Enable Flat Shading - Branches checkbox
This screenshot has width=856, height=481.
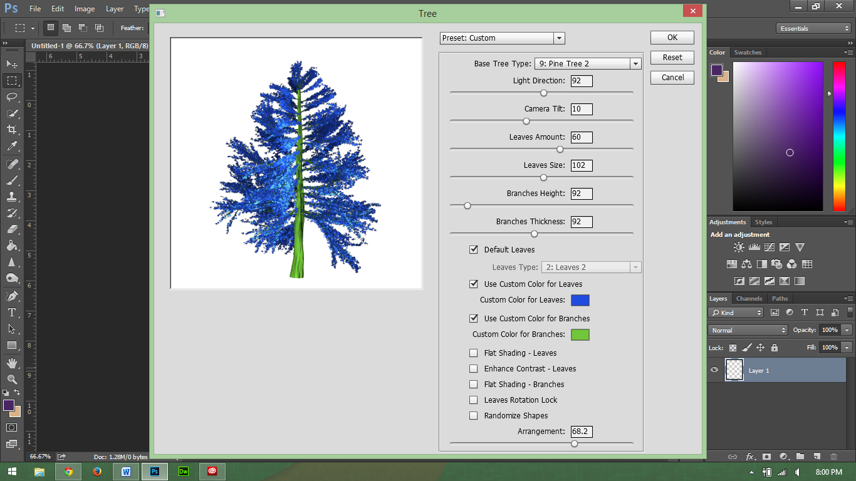pyautogui.click(x=474, y=384)
